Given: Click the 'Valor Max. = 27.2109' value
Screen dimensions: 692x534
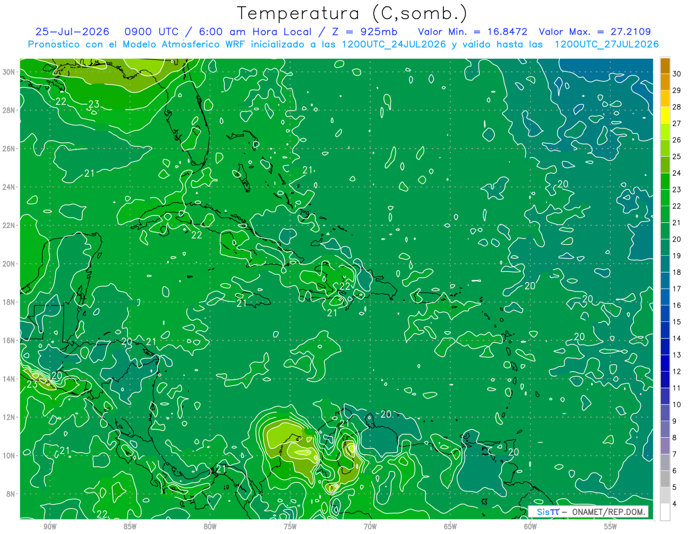Looking at the screenshot, I should [595, 32].
